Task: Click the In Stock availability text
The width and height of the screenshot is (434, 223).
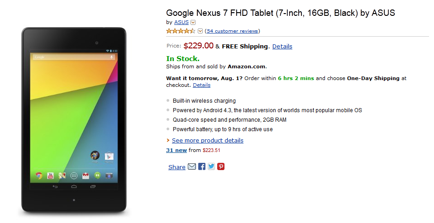Action: [x=183, y=59]
